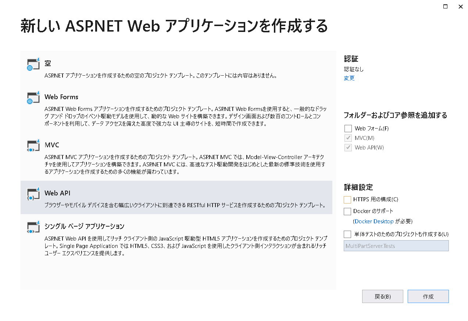The width and height of the screenshot is (468, 321).
Task: Click the 空 (Empty) template icon
Action: [33, 64]
